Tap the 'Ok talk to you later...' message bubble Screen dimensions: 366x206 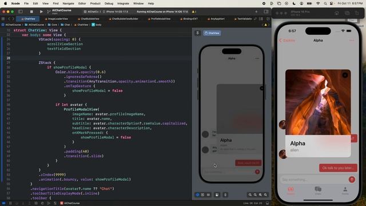pos(338,168)
